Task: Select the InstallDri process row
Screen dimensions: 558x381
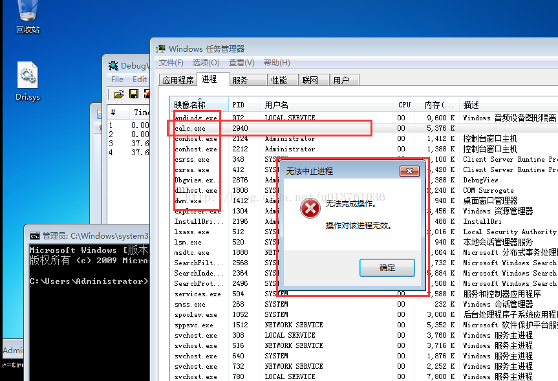Action: (363, 221)
